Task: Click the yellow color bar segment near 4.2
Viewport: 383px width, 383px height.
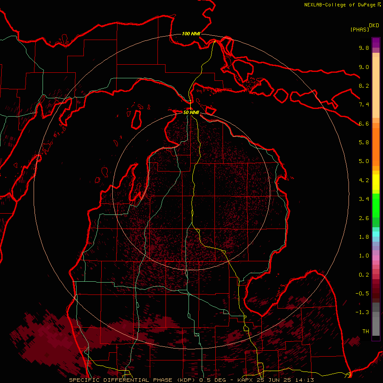Action: (376, 182)
